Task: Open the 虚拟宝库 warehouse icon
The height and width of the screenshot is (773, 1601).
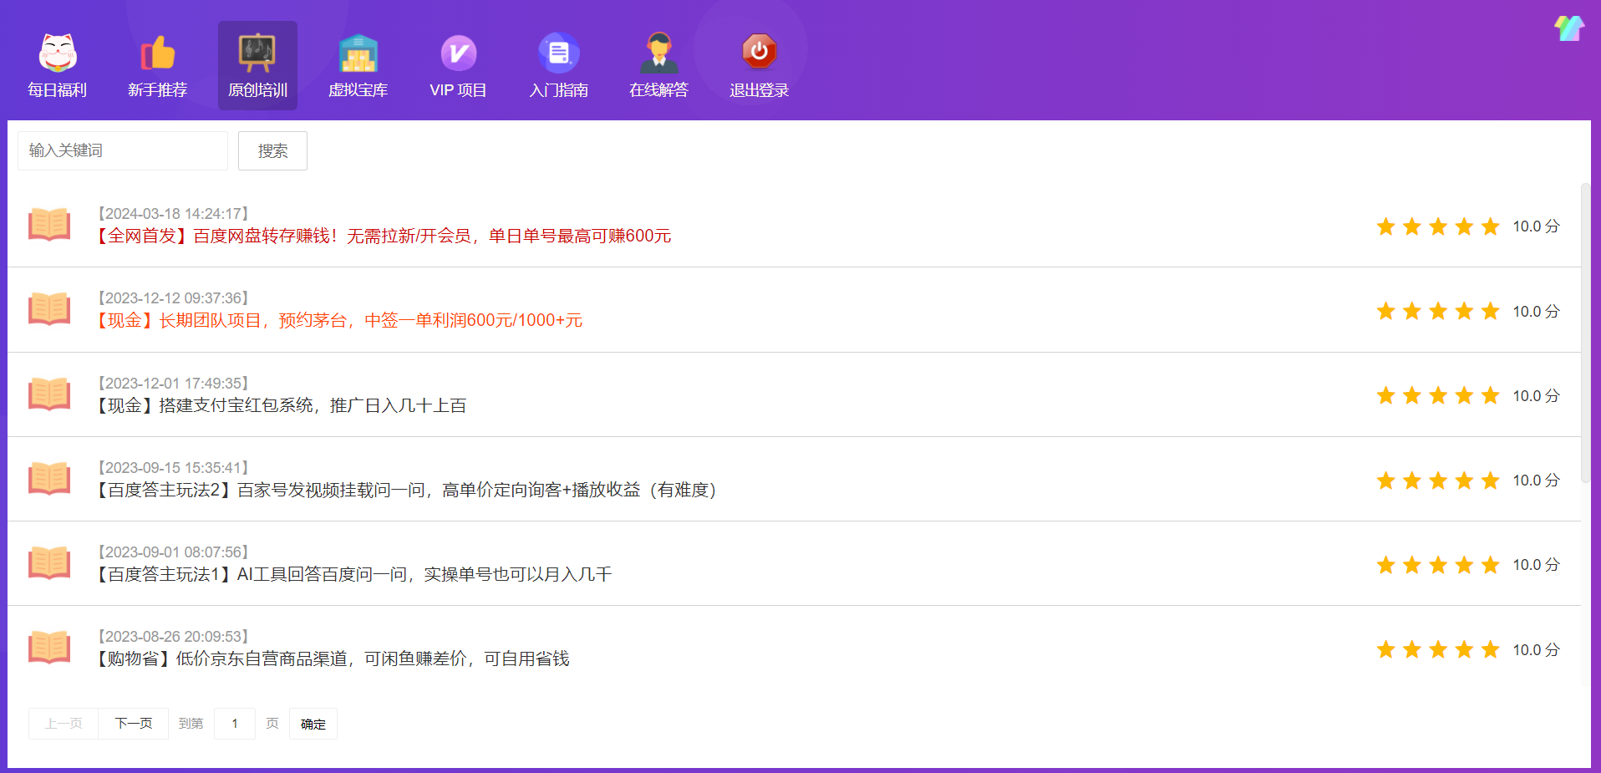Action: (358, 53)
